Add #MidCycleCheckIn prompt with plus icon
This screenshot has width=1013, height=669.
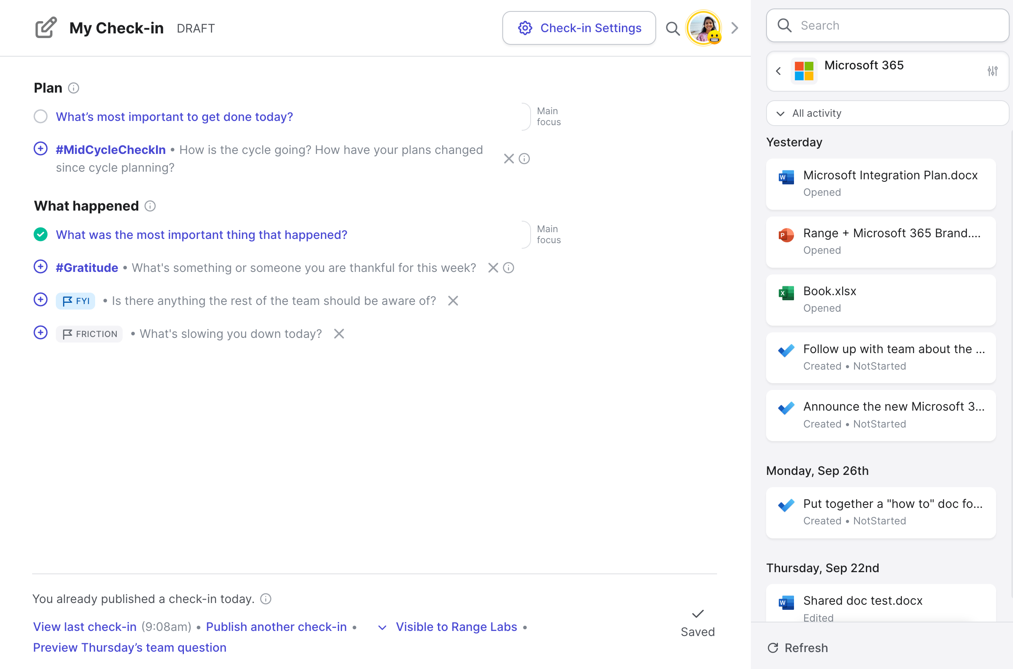pos(41,149)
